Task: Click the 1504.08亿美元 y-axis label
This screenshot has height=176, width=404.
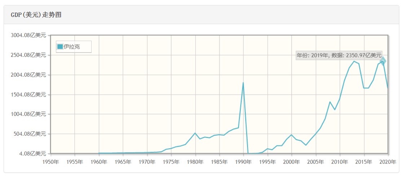Action: (x=28, y=95)
